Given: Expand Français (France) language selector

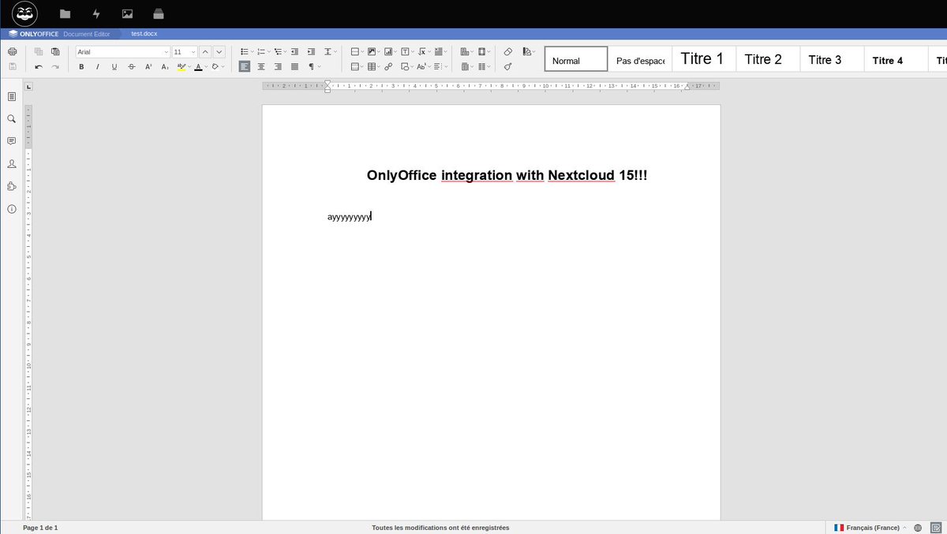Looking at the screenshot, I should [x=870, y=528].
